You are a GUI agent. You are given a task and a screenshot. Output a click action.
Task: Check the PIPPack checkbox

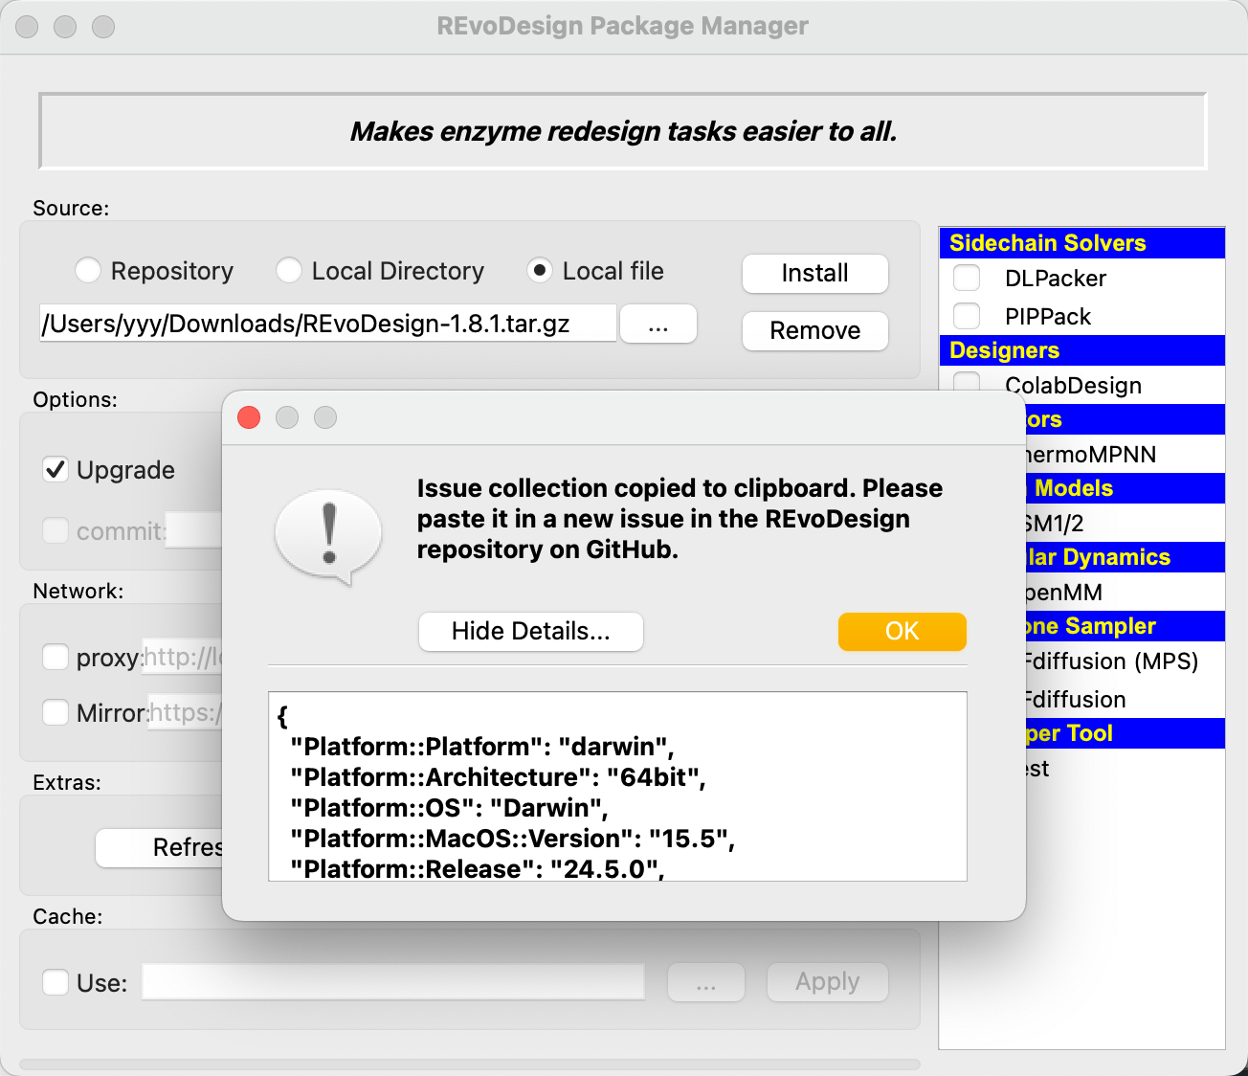(967, 316)
